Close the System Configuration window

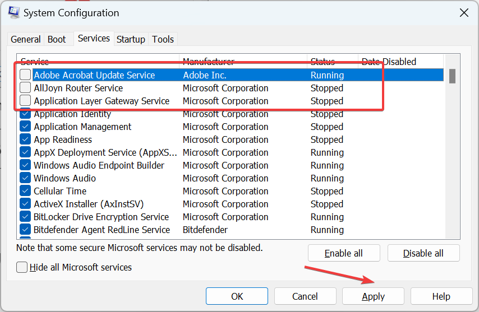[463, 12]
